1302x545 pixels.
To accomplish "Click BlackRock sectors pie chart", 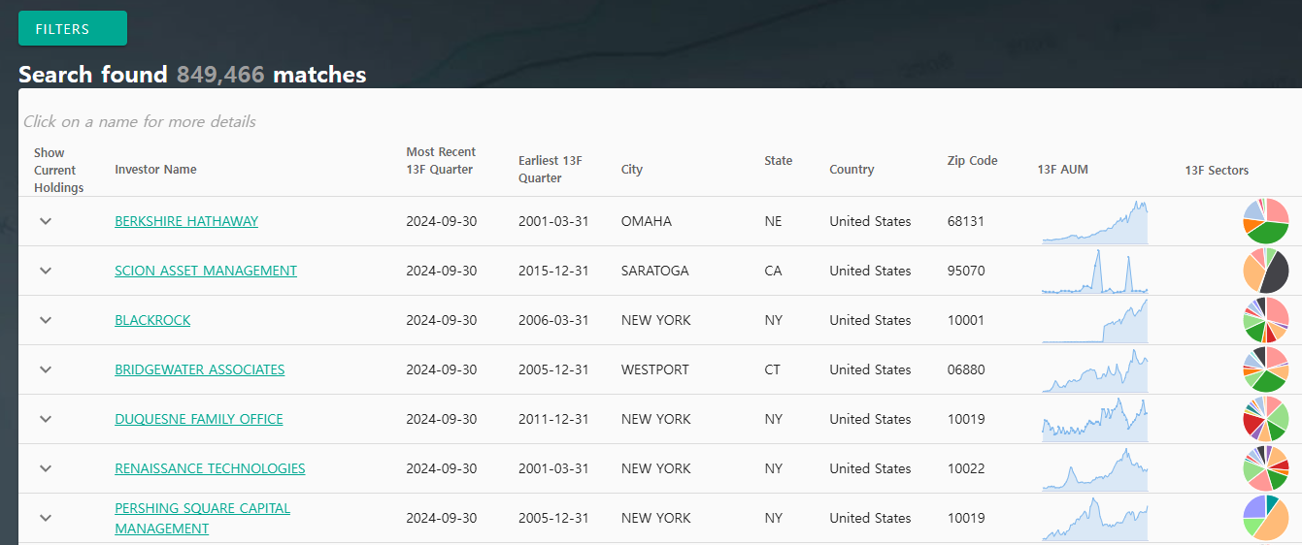I will point(1266,320).
